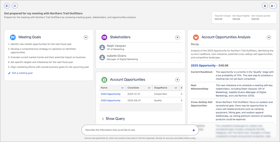Viewport: 280px width, 142px height.
Task: Click Isabelle Givens avatar icon
Action: coord(102,57)
